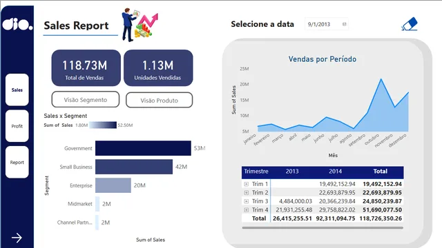Click the grand total 118,726,350.26
Viewport: 442px width, 248px height.
[x=381, y=218]
